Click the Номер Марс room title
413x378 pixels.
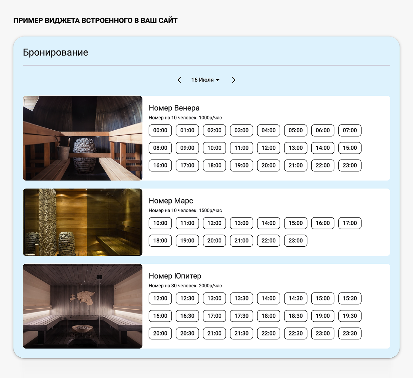point(171,201)
